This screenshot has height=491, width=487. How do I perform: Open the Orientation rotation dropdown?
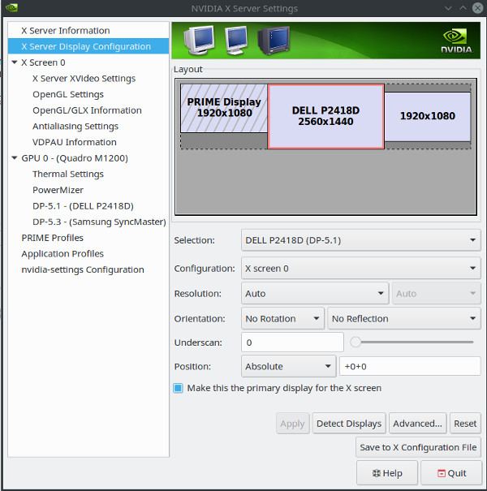(x=282, y=319)
